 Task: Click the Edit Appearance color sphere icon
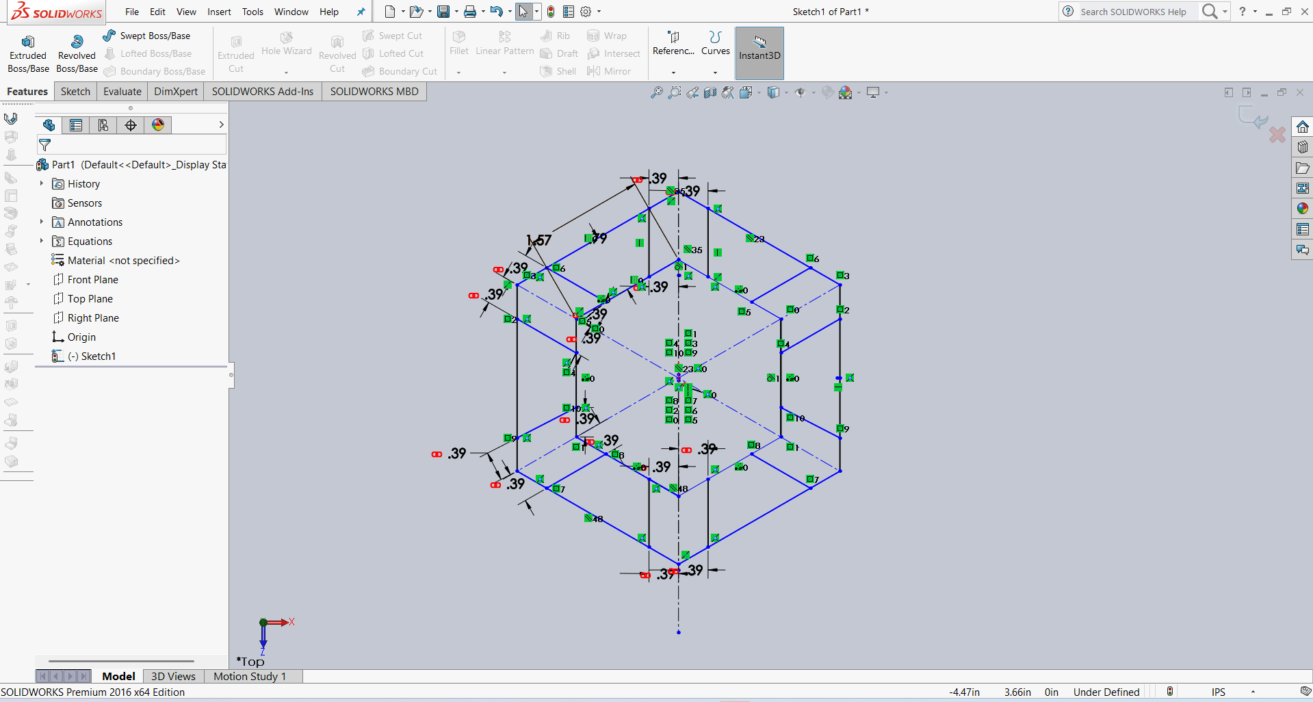[846, 92]
